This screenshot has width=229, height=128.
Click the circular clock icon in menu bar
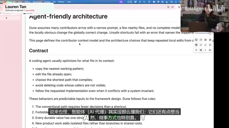click(x=140, y=2)
